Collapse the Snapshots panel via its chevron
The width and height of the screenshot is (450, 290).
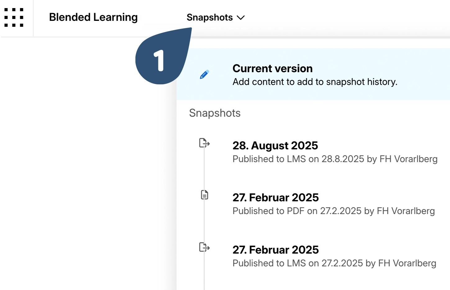click(241, 18)
